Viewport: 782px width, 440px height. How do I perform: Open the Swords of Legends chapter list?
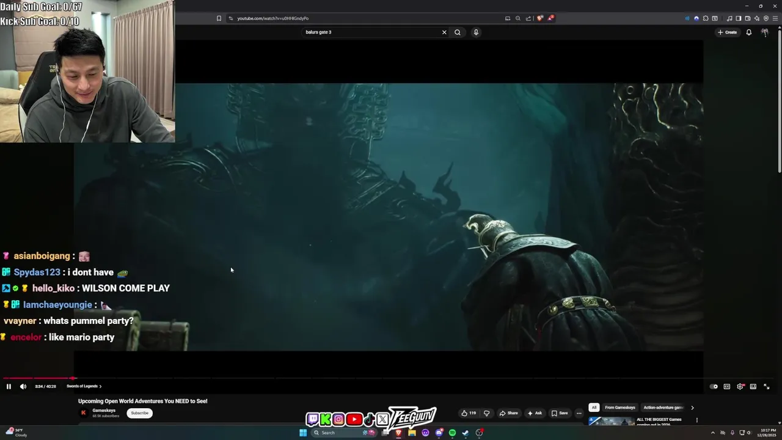click(x=84, y=386)
